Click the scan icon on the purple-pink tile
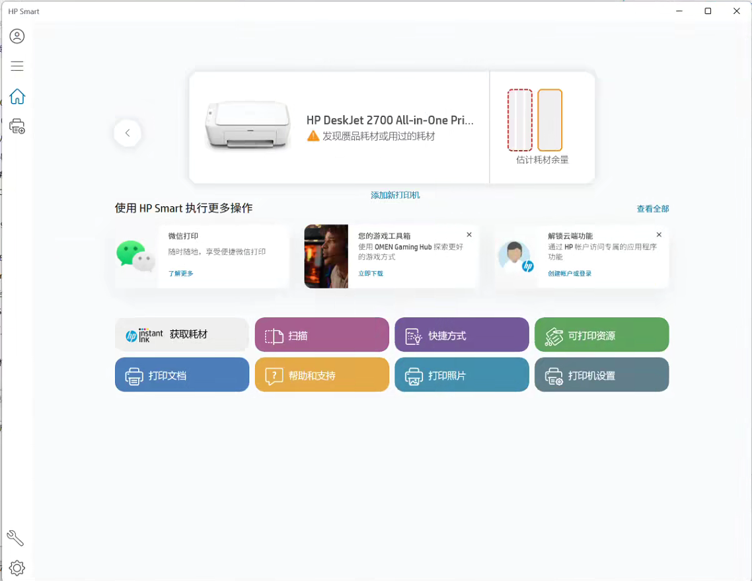Image resolution: width=752 pixels, height=581 pixels. [x=274, y=336]
